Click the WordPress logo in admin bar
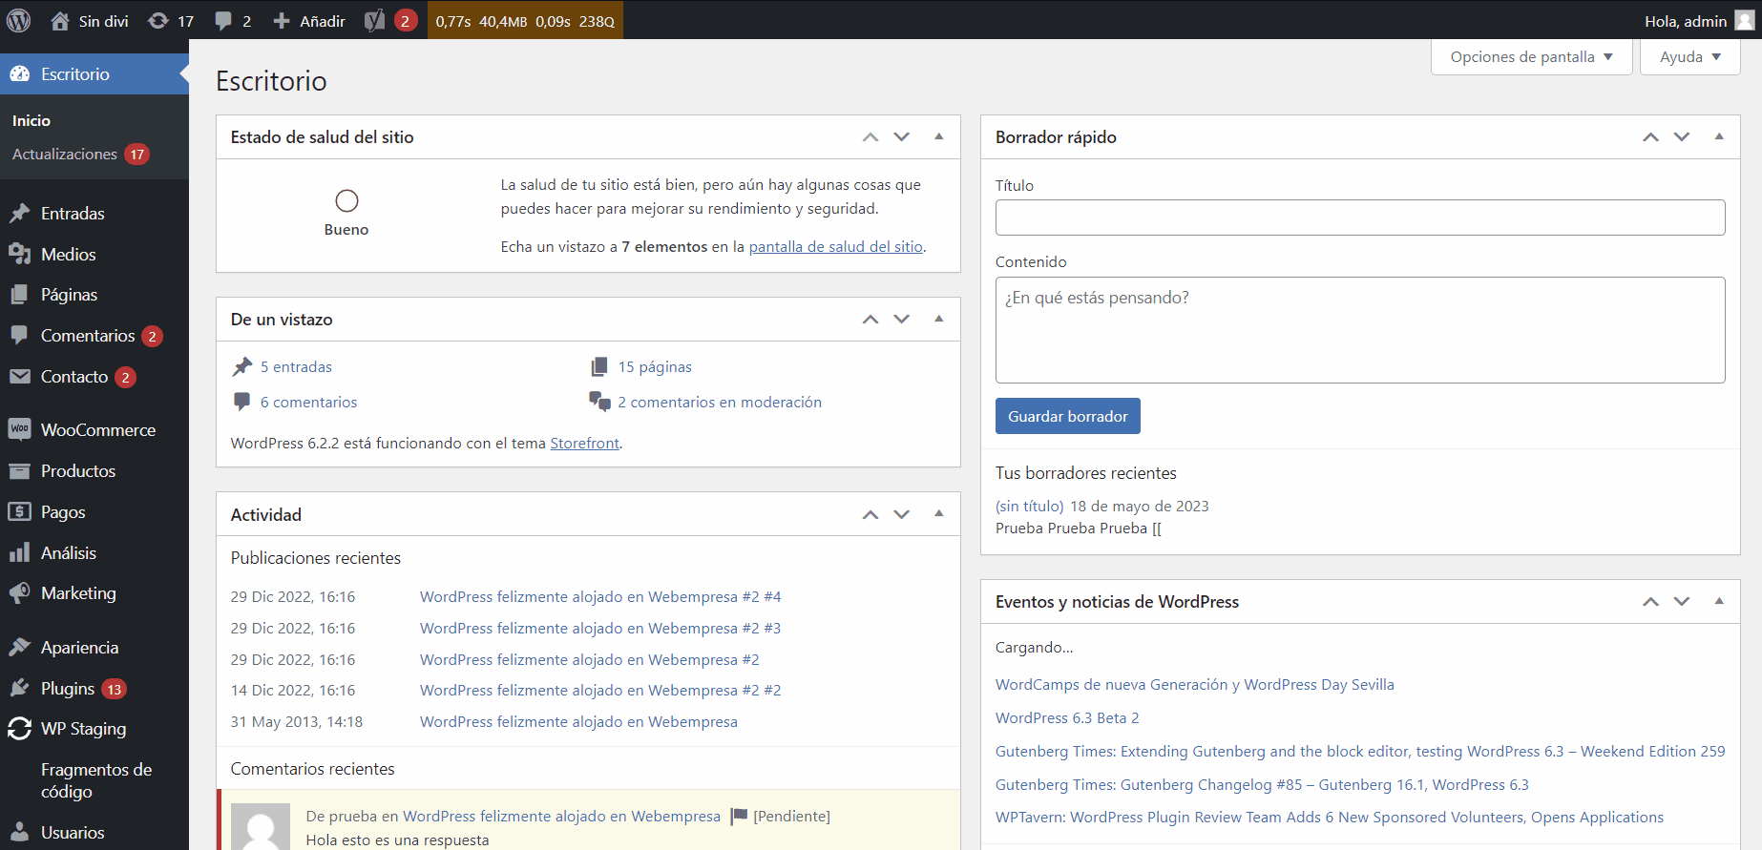Viewport: 1762px width, 850px height. pyautogui.click(x=19, y=20)
